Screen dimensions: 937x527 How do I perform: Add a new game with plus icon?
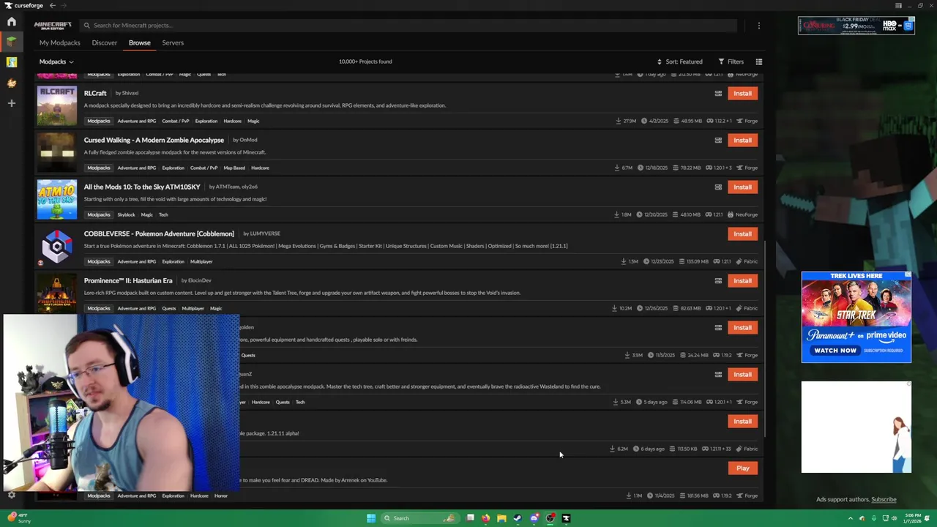tap(12, 103)
